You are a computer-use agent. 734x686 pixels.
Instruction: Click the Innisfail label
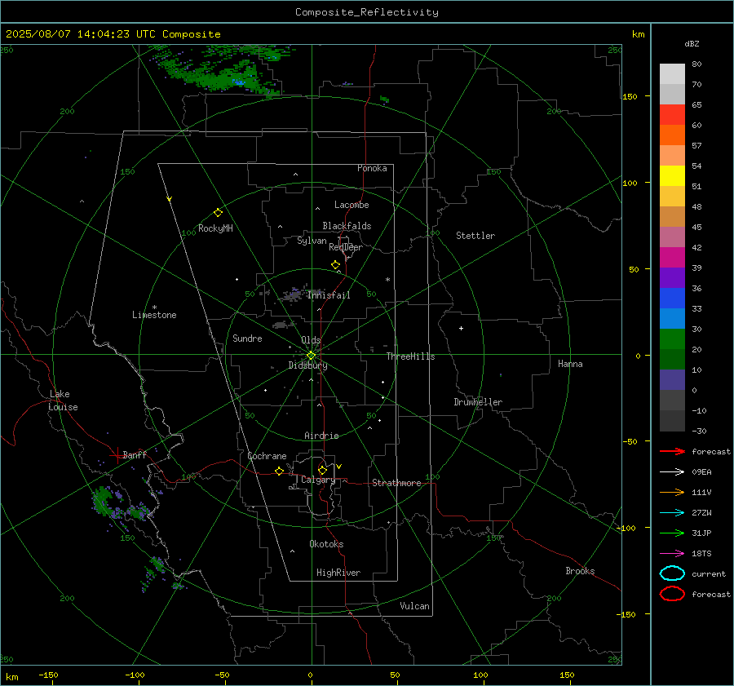(x=329, y=295)
